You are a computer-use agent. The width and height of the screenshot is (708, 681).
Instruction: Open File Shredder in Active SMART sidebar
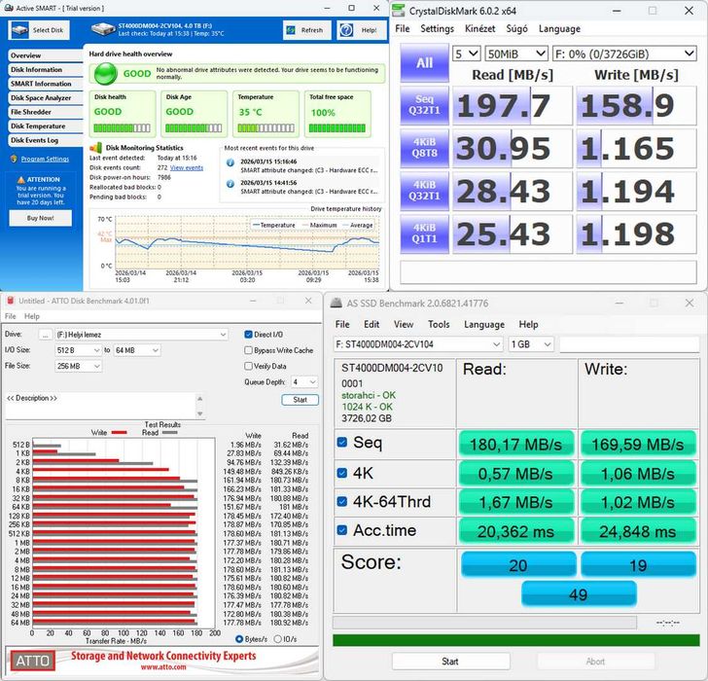tap(45, 112)
